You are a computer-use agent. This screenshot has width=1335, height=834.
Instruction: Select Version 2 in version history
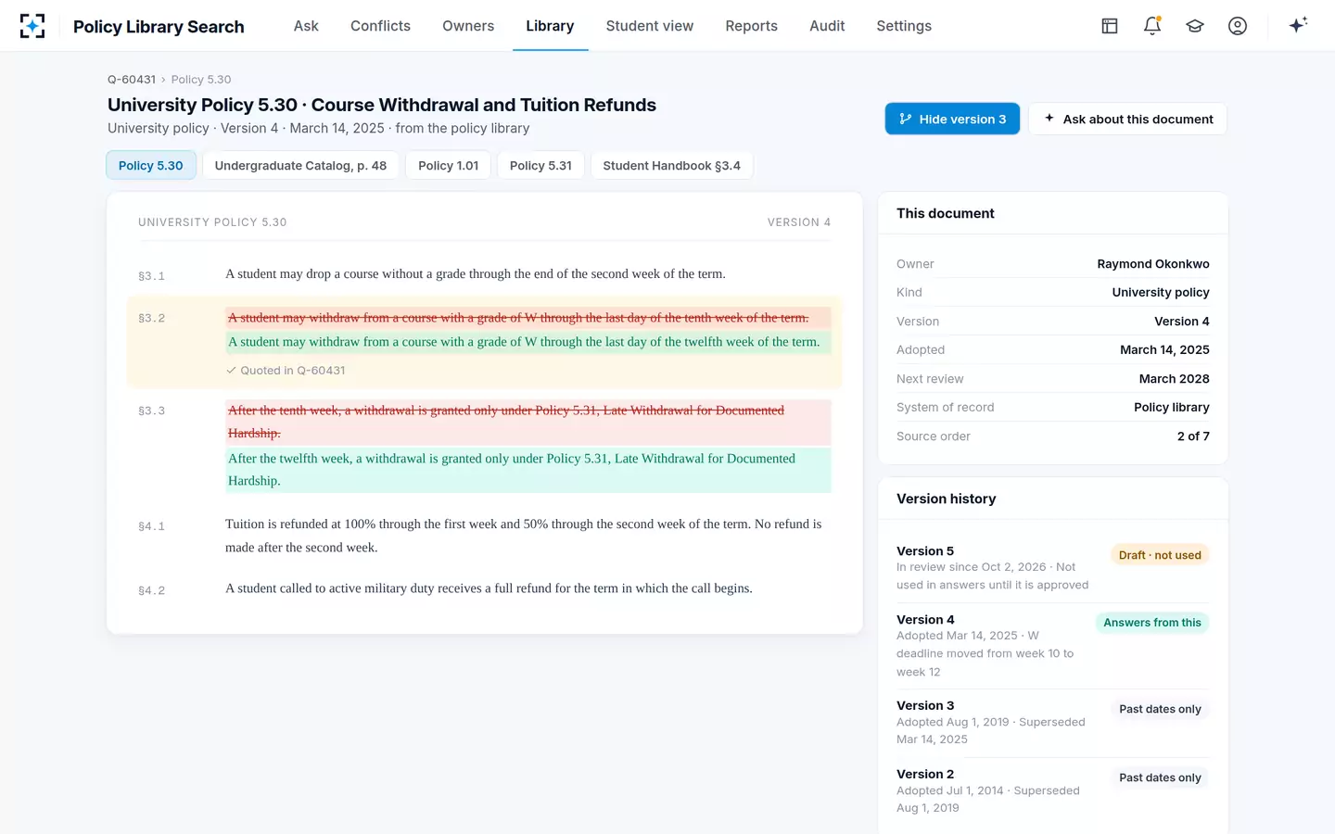click(1052, 792)
